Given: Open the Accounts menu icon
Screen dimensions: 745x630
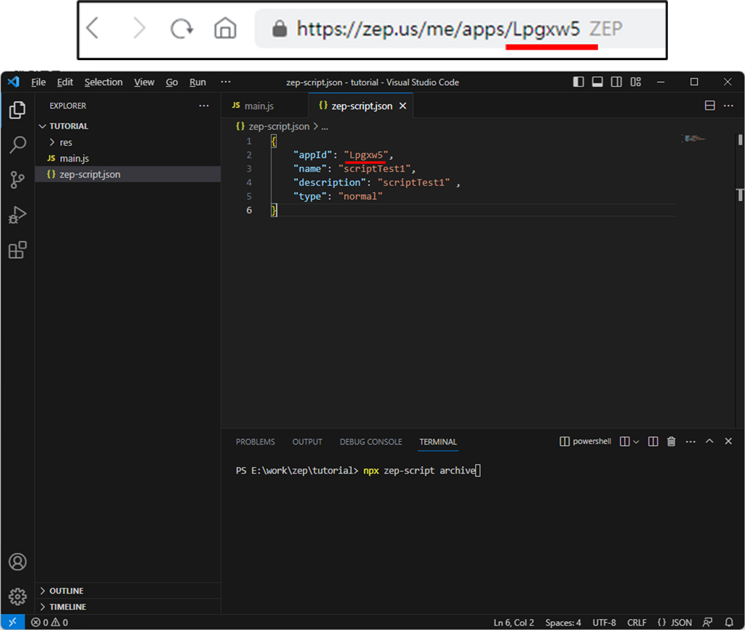Looking at the screenshot, I should coord(17,562).
